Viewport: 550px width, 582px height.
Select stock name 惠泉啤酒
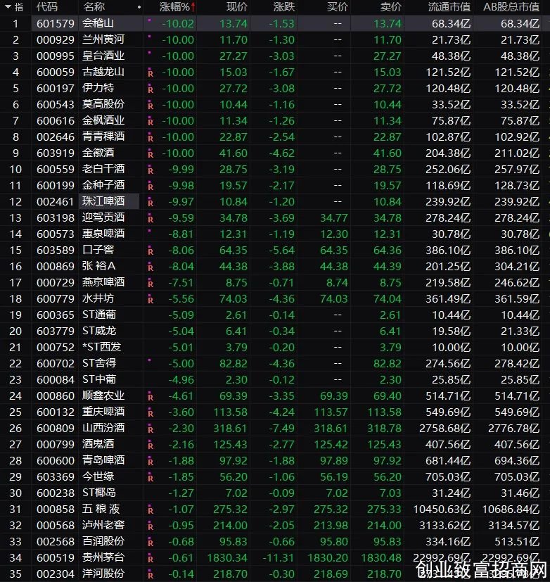103,234
